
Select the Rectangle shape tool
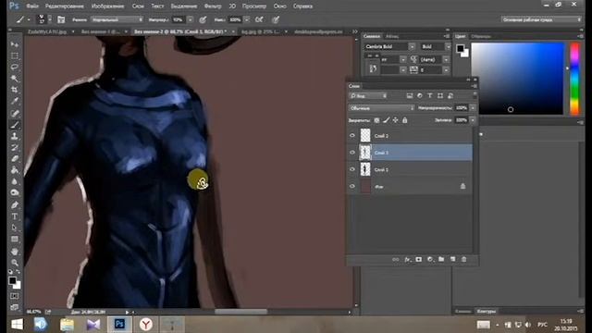point(15,239)
